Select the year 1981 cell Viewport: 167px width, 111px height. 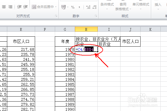pyautogui.click(x=65, y=64)
